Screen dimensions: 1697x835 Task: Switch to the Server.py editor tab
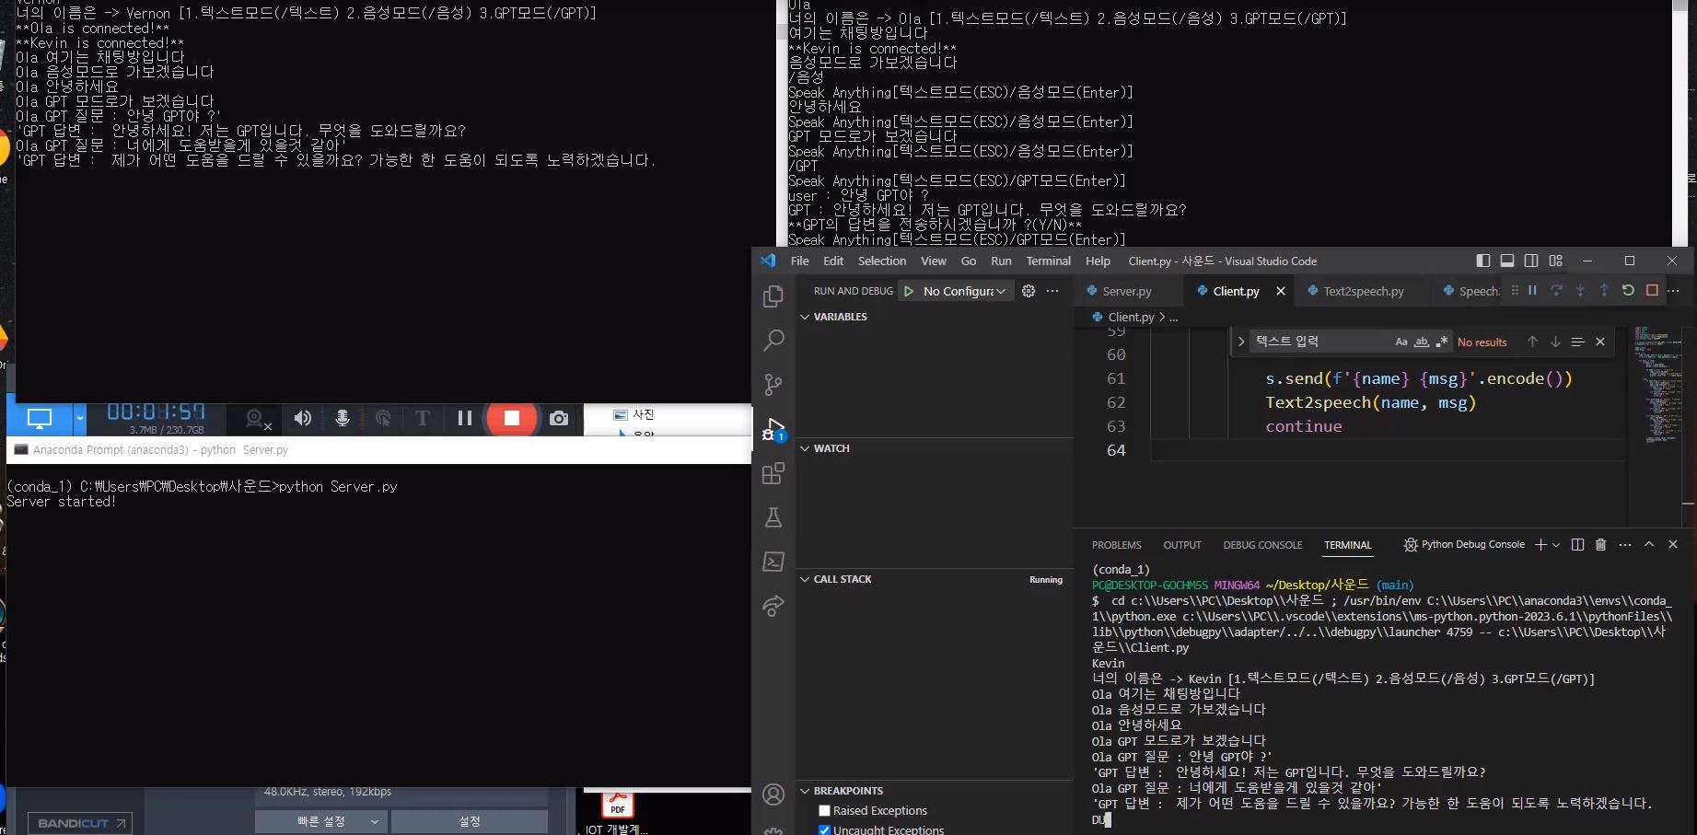pyautogui.click(x=1127, y=291)
